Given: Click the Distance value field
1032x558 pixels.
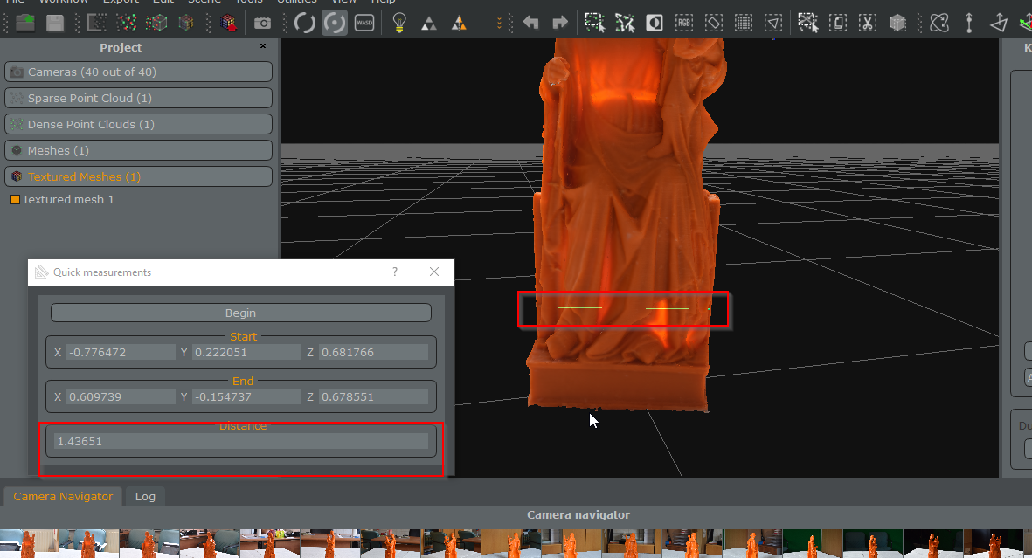Looking at the screenshot, I should (x=241, y=442).
